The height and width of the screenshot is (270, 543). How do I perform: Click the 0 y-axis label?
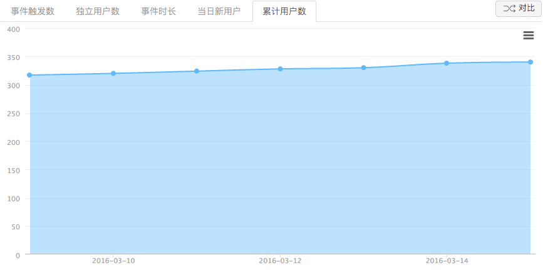tap(18, 256)
